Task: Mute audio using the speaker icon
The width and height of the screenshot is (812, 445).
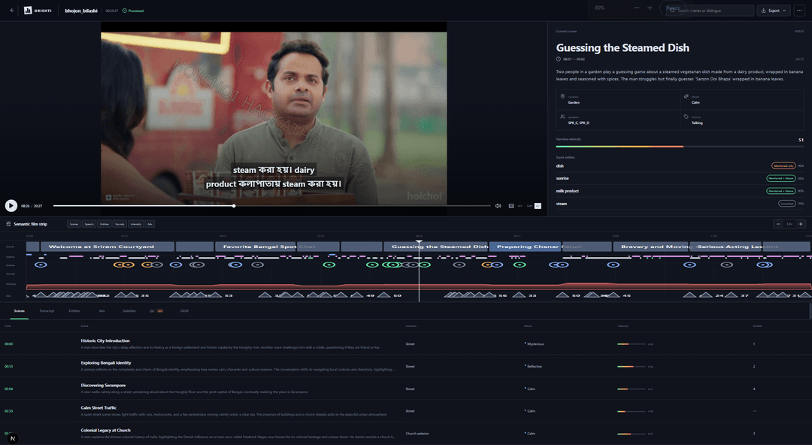Action: coord(498,206)
